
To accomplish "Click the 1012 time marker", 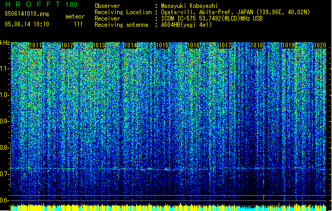I will (x=68, y=45).
